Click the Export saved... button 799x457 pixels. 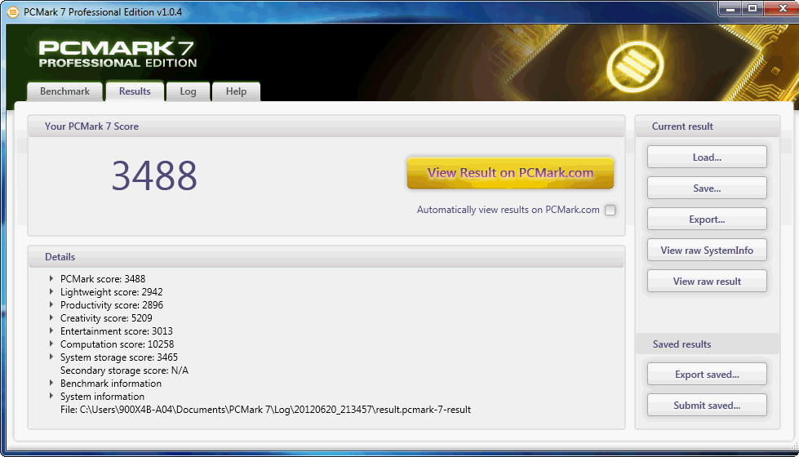coord(707,374)
